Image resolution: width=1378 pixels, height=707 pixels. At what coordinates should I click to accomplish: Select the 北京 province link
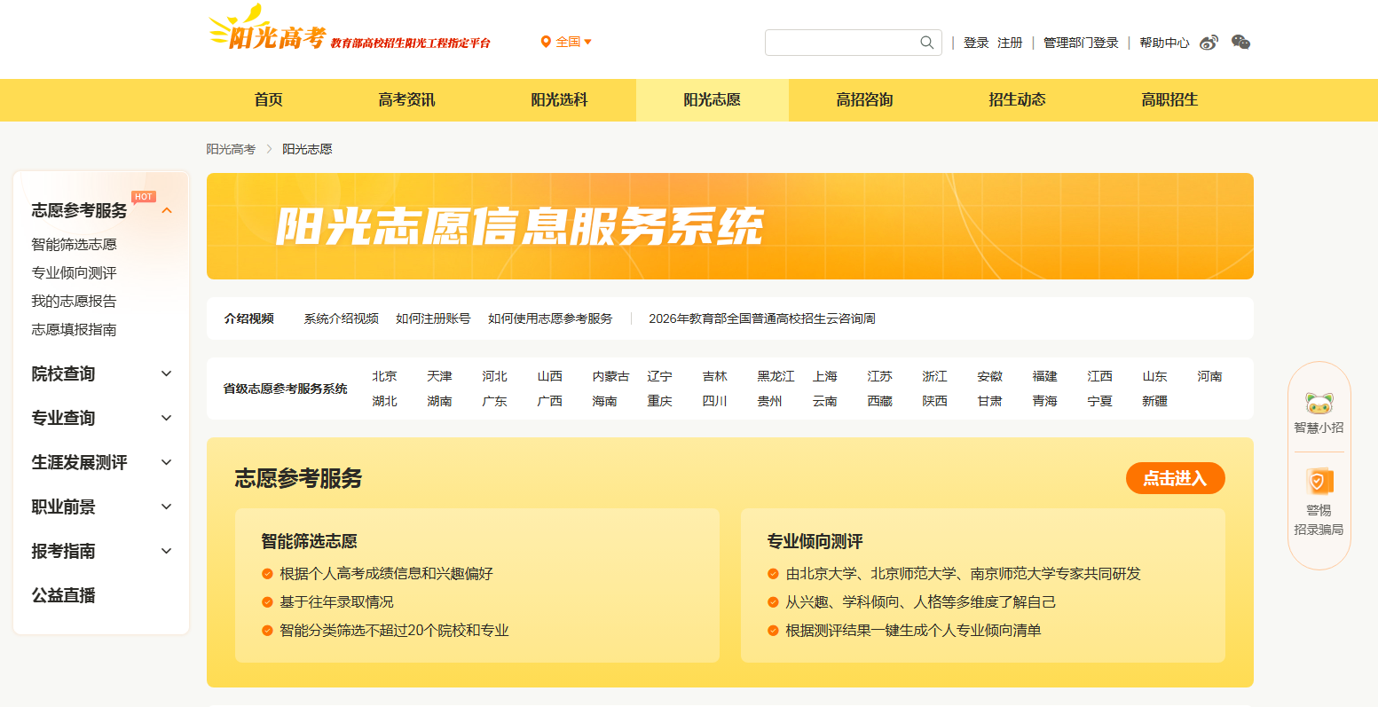click(x=385, y=376)
